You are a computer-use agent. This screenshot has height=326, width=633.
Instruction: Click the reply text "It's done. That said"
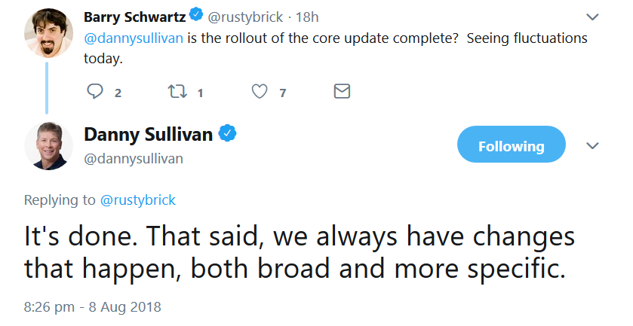(x=143, y=236)
